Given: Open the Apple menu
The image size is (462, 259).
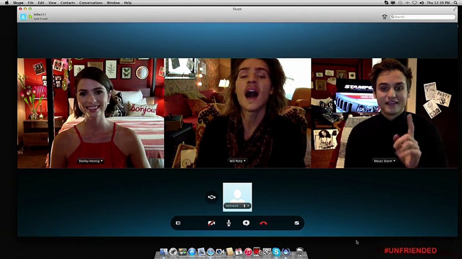Looking at the screenshot, I should point(6,3).
